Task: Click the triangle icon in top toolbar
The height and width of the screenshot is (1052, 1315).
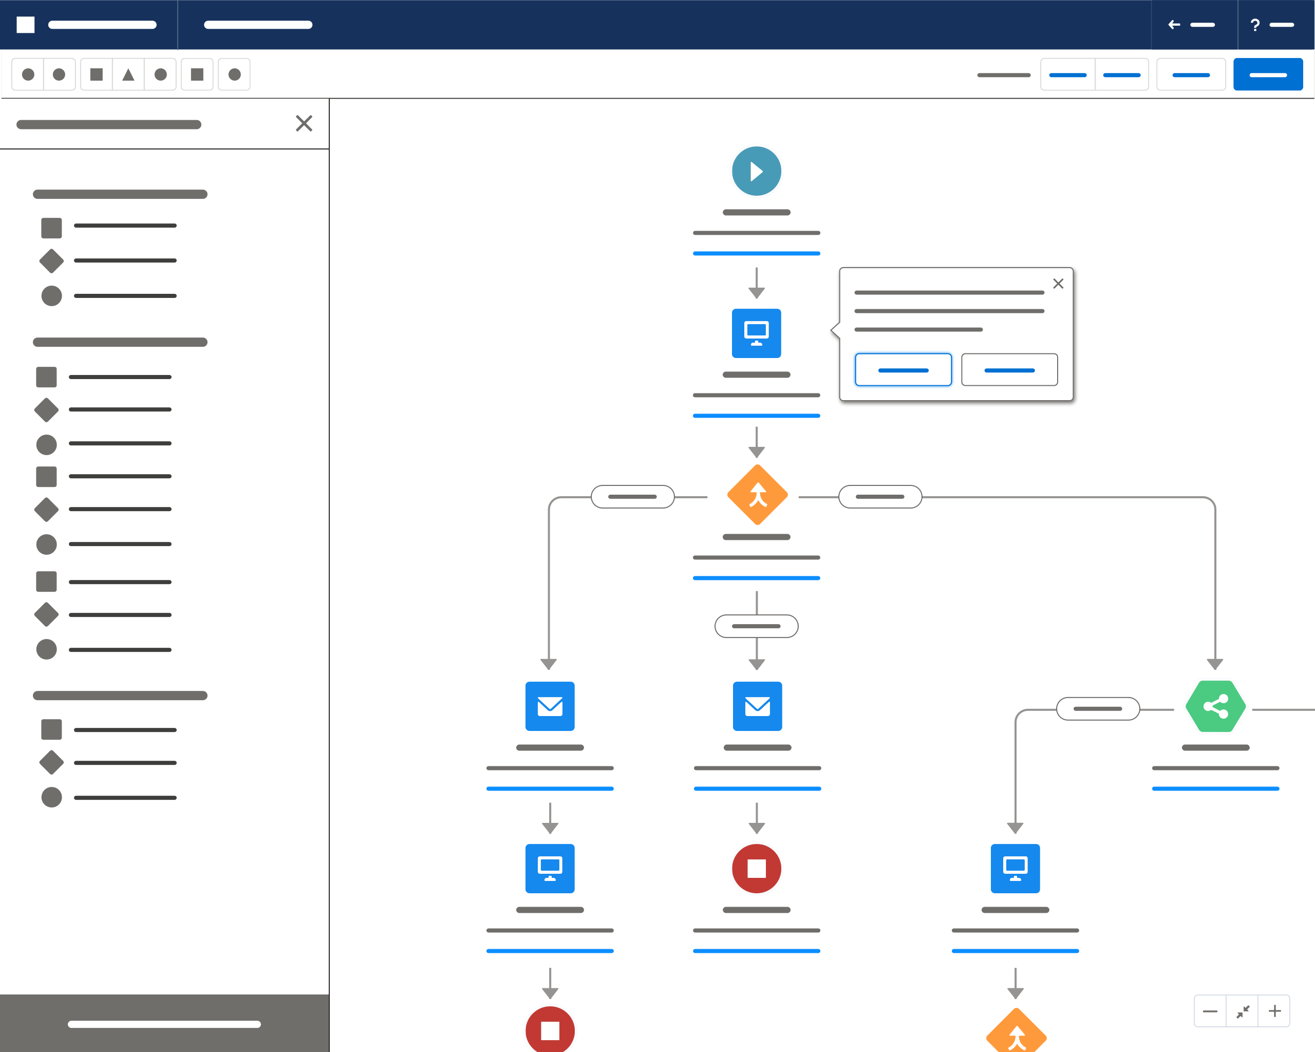Action: point(128,74)
